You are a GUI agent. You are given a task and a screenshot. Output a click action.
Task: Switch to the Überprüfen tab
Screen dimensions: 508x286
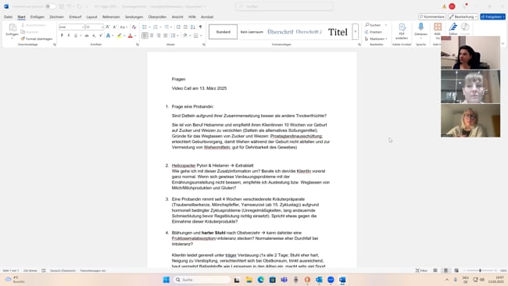[157, 17]
